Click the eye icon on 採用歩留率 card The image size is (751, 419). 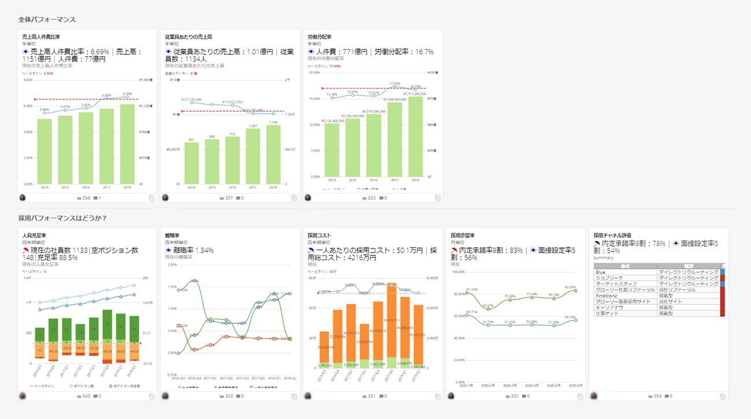coord(507,396)
